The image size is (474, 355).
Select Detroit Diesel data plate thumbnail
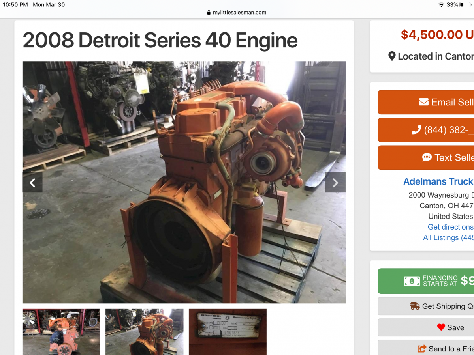click(x=228, y=332)
